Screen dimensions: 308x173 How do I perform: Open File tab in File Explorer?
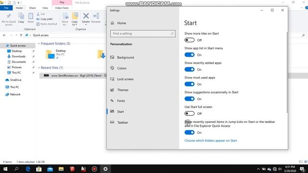pyautogui.click(x=6, y=8)
